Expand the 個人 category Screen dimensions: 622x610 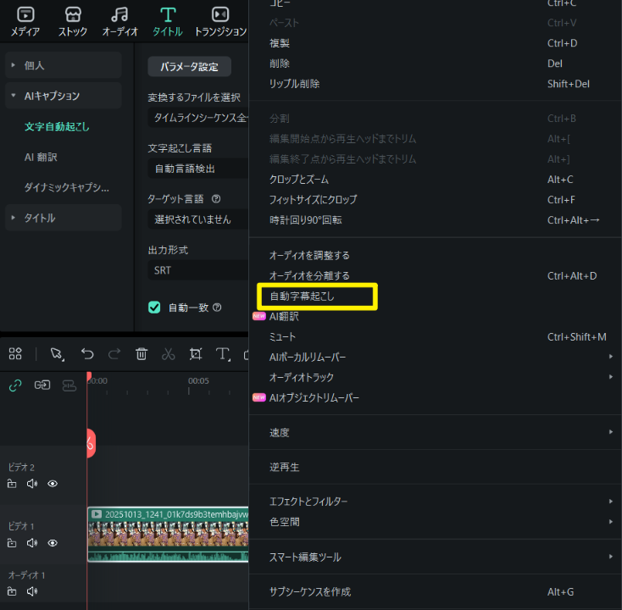[x=64, y=65]
